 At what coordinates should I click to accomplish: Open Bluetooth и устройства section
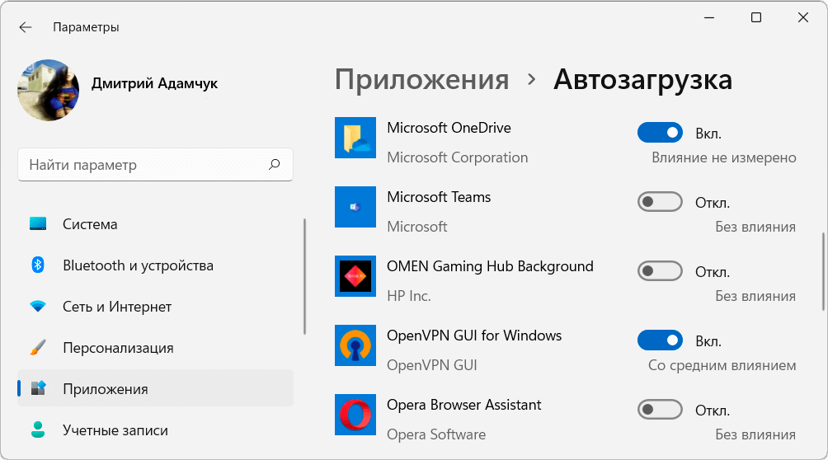138,265
